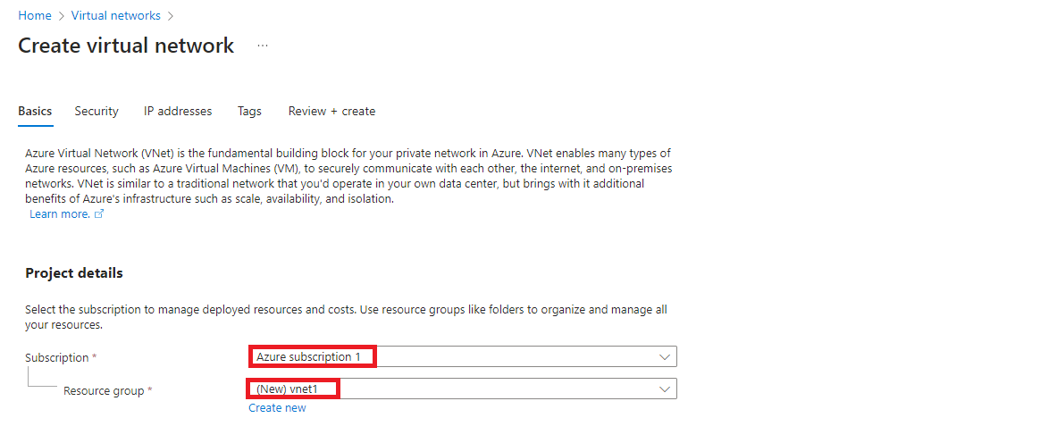Expand the Subscription dropdown showing Azure subscription 1

point(462,356)
